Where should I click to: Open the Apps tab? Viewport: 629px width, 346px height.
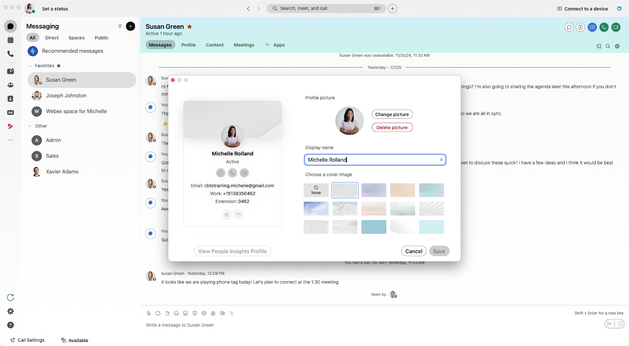click(275, 45)
